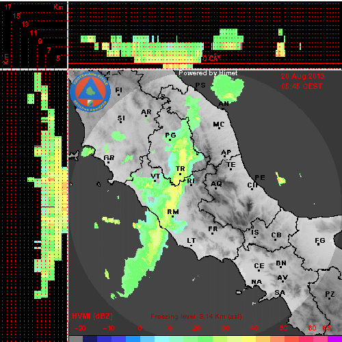Click the 5 km height label
Screen dimensions: 342x342
58,58
